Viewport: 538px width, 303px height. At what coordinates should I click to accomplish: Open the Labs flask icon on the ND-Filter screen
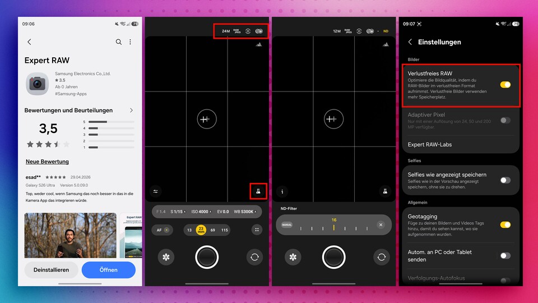pos(385,191)
